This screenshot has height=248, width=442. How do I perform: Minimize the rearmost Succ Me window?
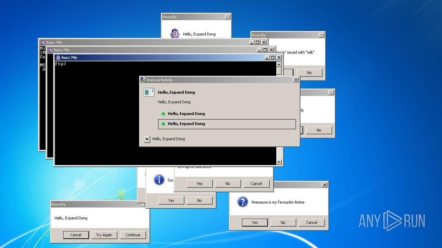pyautogui.click(x=252, y=42)
